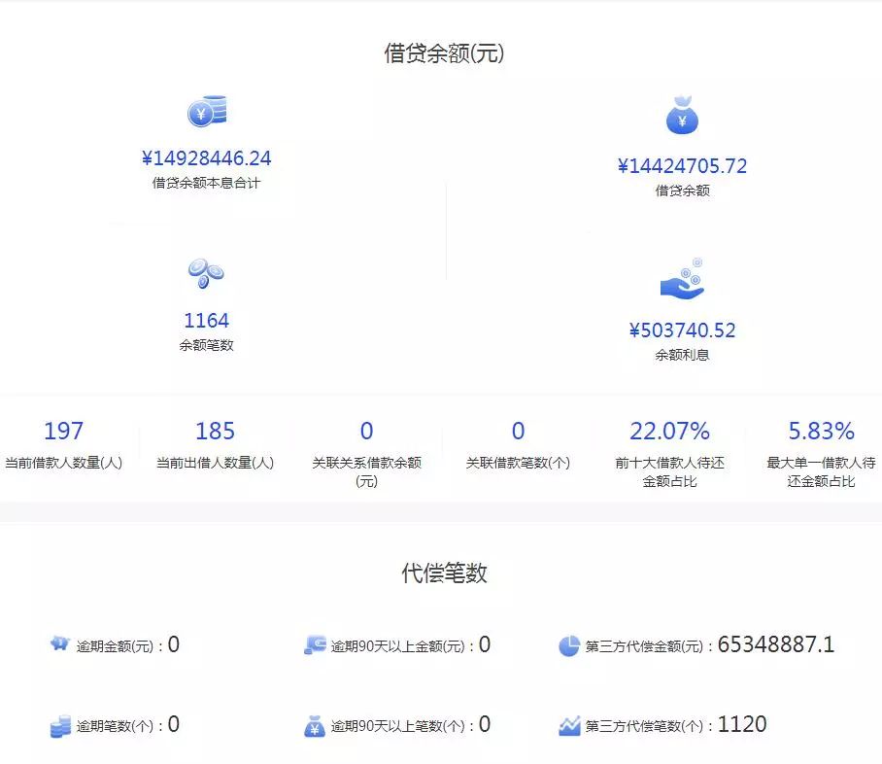Viewport: 882px width, 764px height.
Task: Click the 逾期90天以上笔数(个) label
Action: pyautogui.click(x=397, y=726)
